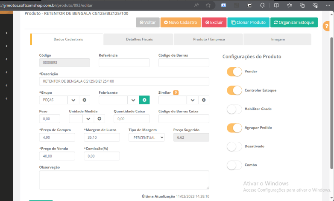The image size is (334, 201).
Task: Open the Fabricante dropdown list
Action: (133, 100)
